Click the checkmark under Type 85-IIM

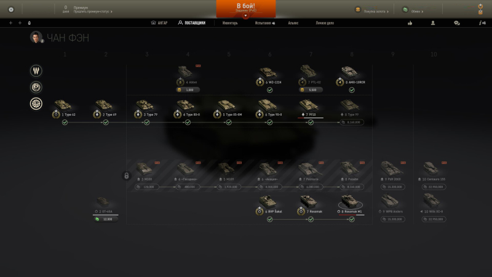229,122
